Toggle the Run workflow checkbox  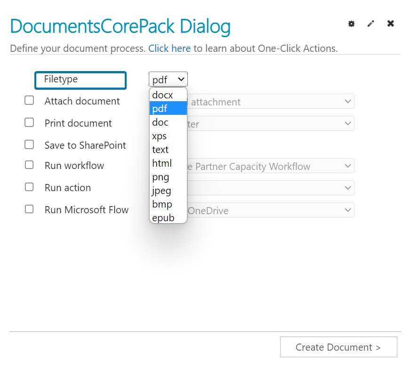pyautogui.click(x=29, y=165)
